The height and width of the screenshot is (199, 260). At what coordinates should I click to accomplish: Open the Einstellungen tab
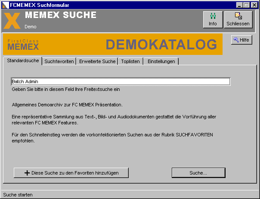161,61
